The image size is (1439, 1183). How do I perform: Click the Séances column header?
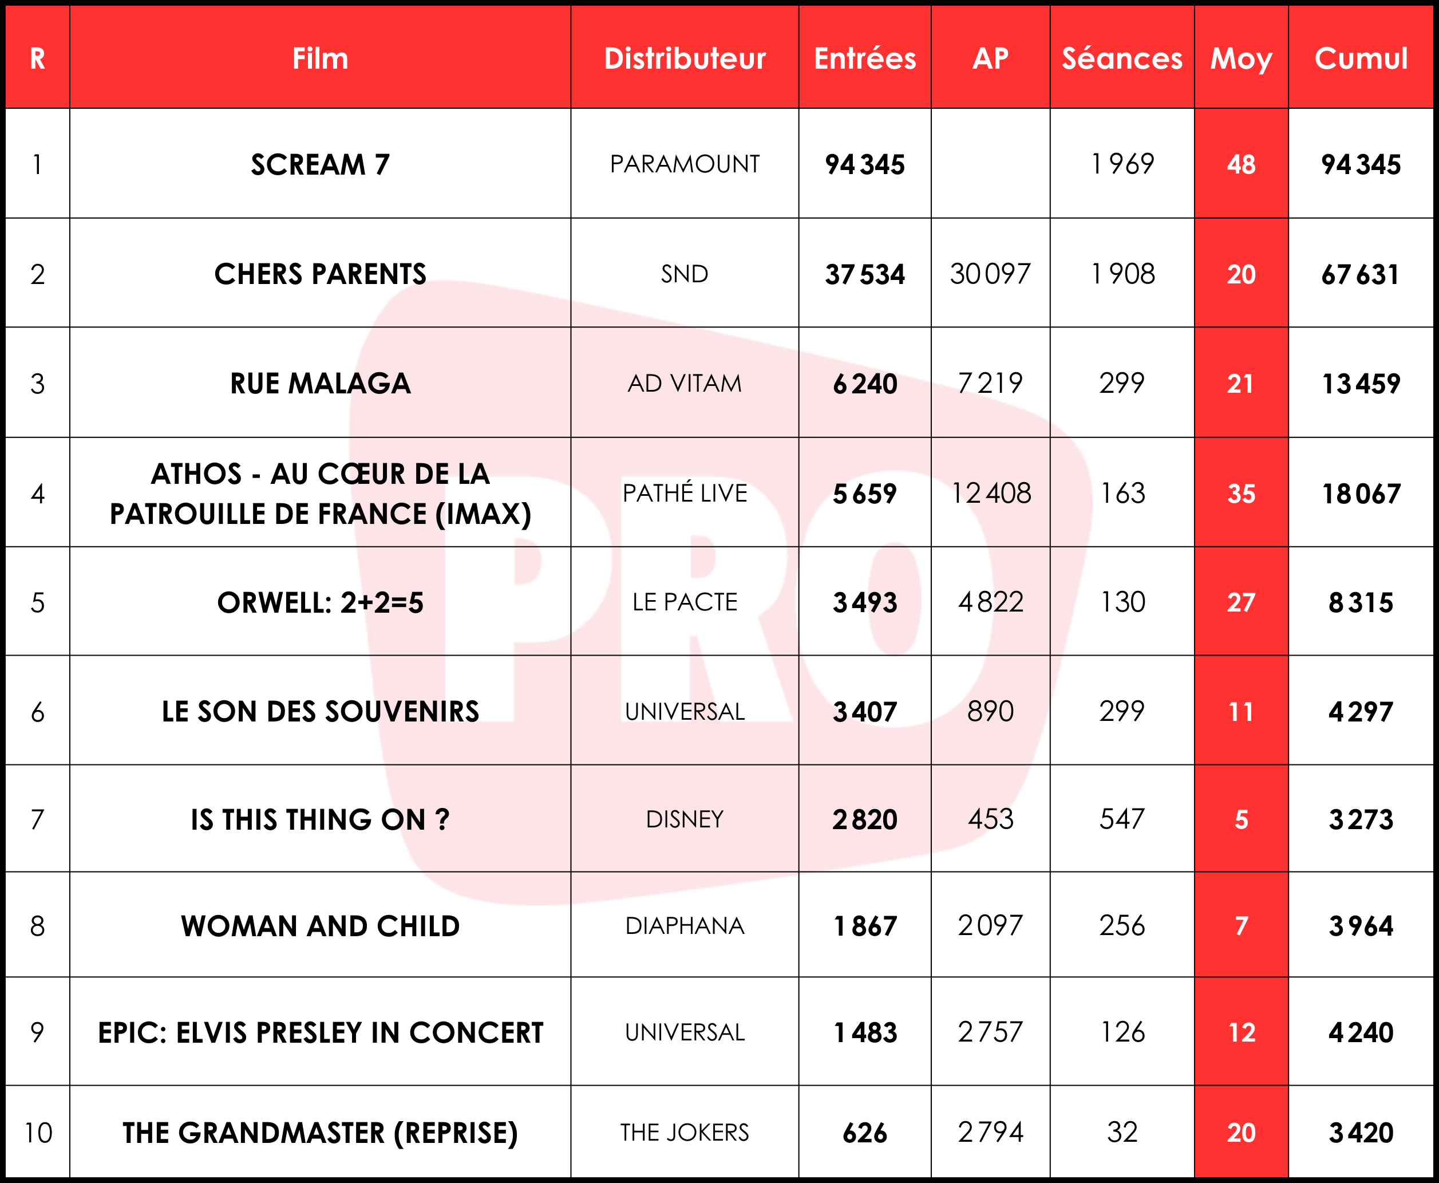(x=1122, y=58)
